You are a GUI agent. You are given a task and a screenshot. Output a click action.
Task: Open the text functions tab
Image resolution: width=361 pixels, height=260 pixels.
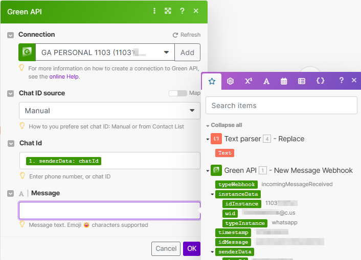click(x=266, y=81)
